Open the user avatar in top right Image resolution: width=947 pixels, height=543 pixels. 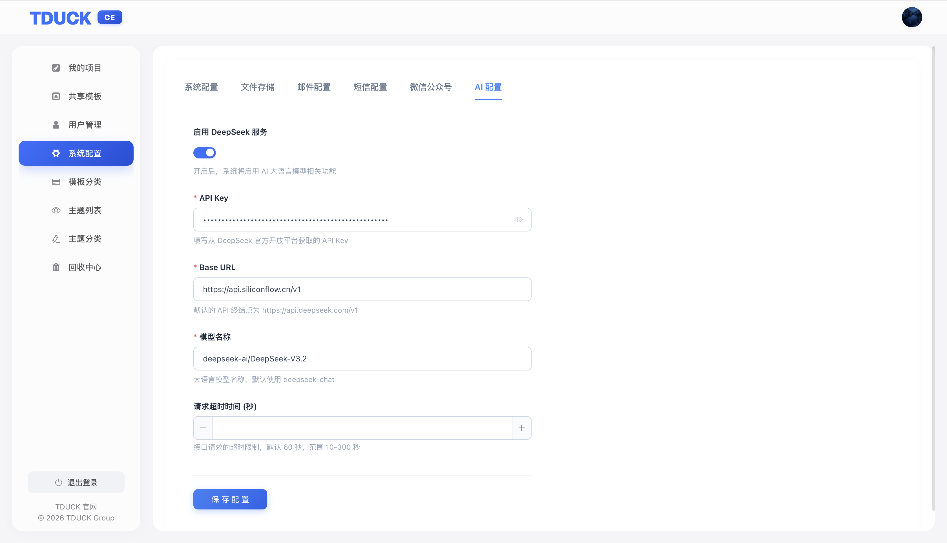[911, 17]
